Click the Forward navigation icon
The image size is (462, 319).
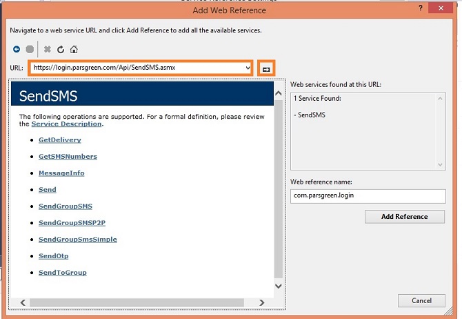pos(30,50)
